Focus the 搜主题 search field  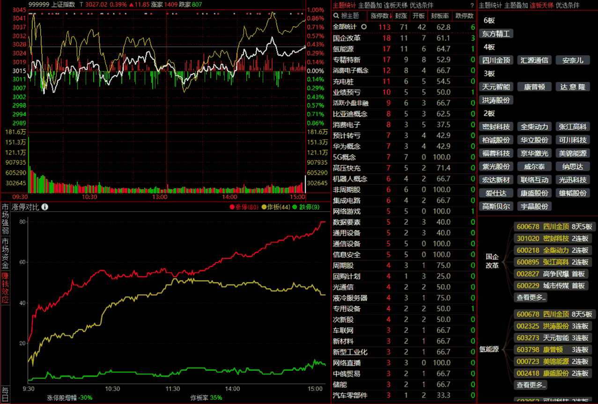click(349, 16)
